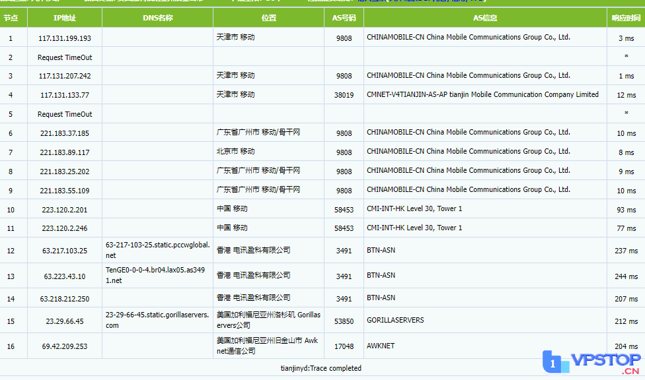The width and height of the screenshot is (645, 380).
Task: Click location 天津市 移动 in node 1 row
Action: pos(236,37)
